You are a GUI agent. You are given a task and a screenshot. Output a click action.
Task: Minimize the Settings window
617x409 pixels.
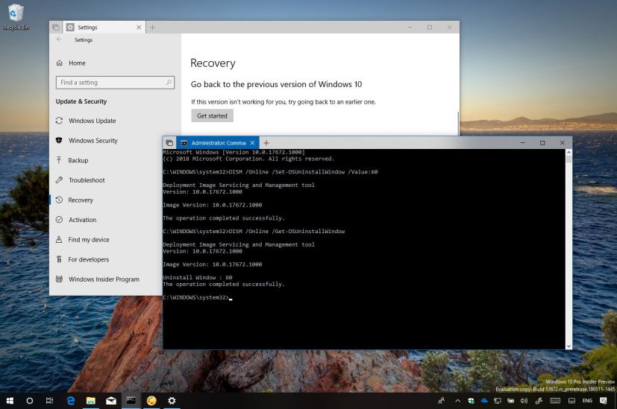coord(410,27)
